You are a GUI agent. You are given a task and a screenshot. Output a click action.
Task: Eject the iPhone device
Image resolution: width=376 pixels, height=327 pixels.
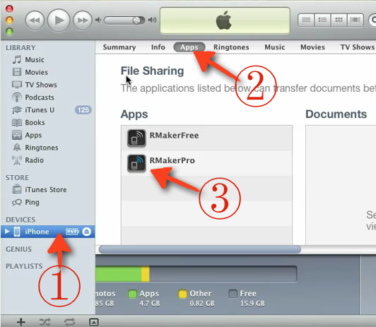86,232
